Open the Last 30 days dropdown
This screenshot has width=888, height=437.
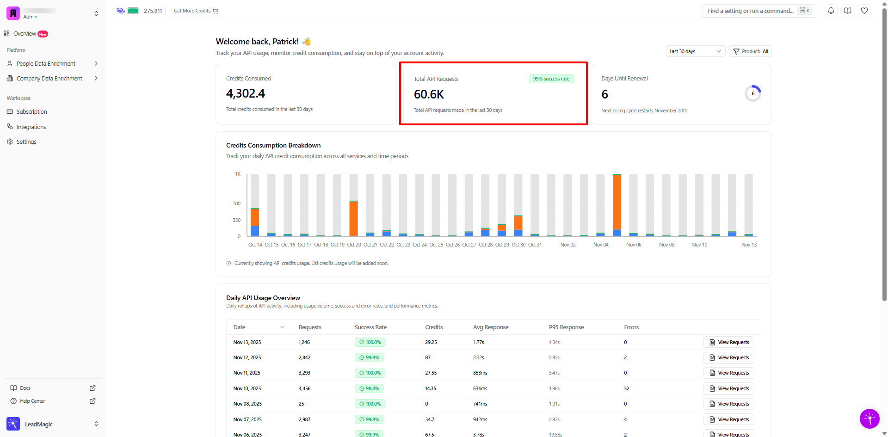695,51
